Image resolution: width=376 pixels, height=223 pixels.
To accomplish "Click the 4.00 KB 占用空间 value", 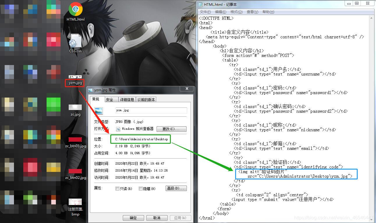I will 133,153.
